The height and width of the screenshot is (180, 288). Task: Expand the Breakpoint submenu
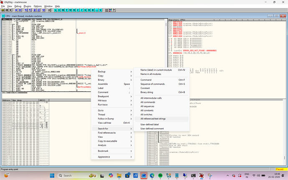[113, 96]
